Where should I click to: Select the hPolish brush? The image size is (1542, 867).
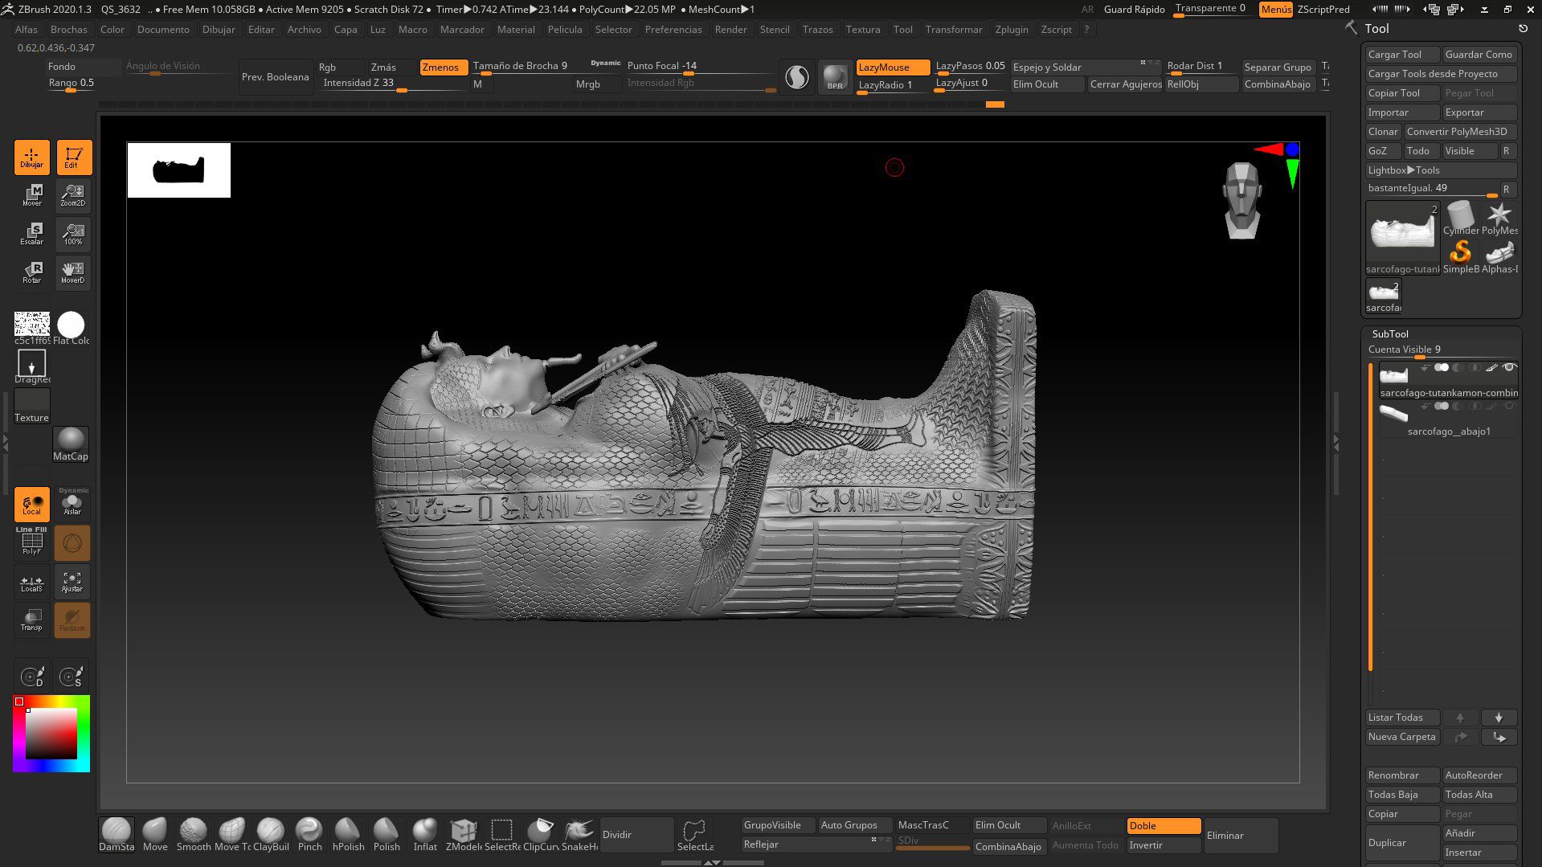[348, 835]
